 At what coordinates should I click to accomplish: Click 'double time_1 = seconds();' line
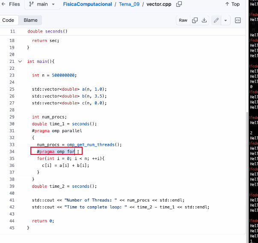coord(64,124)
